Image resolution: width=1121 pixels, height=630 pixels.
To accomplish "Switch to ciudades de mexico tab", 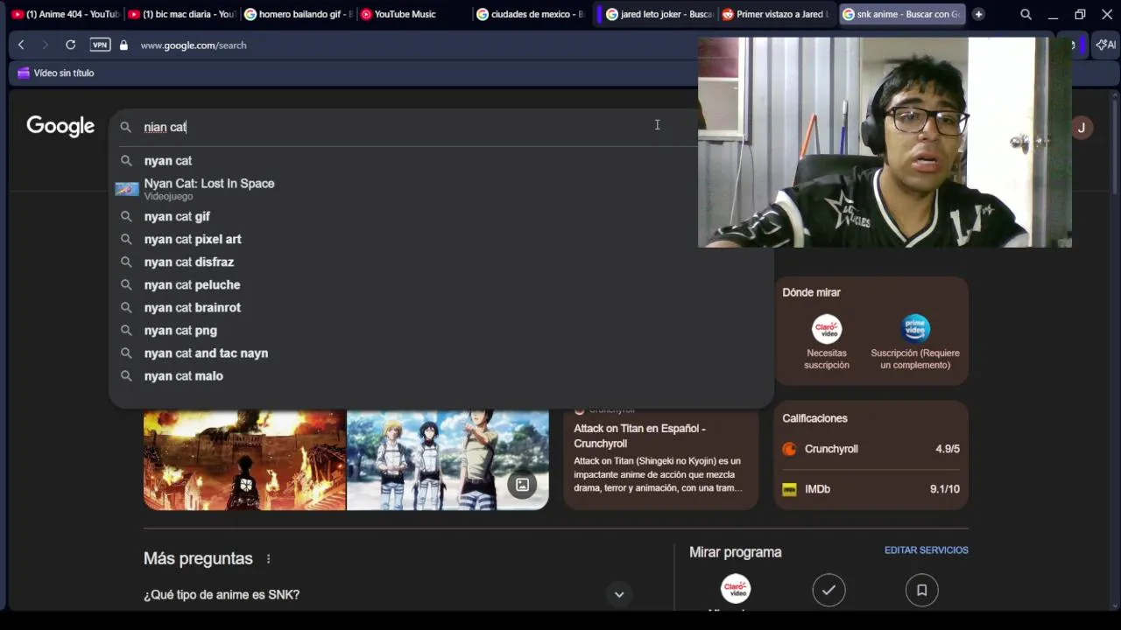I will 530,14.
